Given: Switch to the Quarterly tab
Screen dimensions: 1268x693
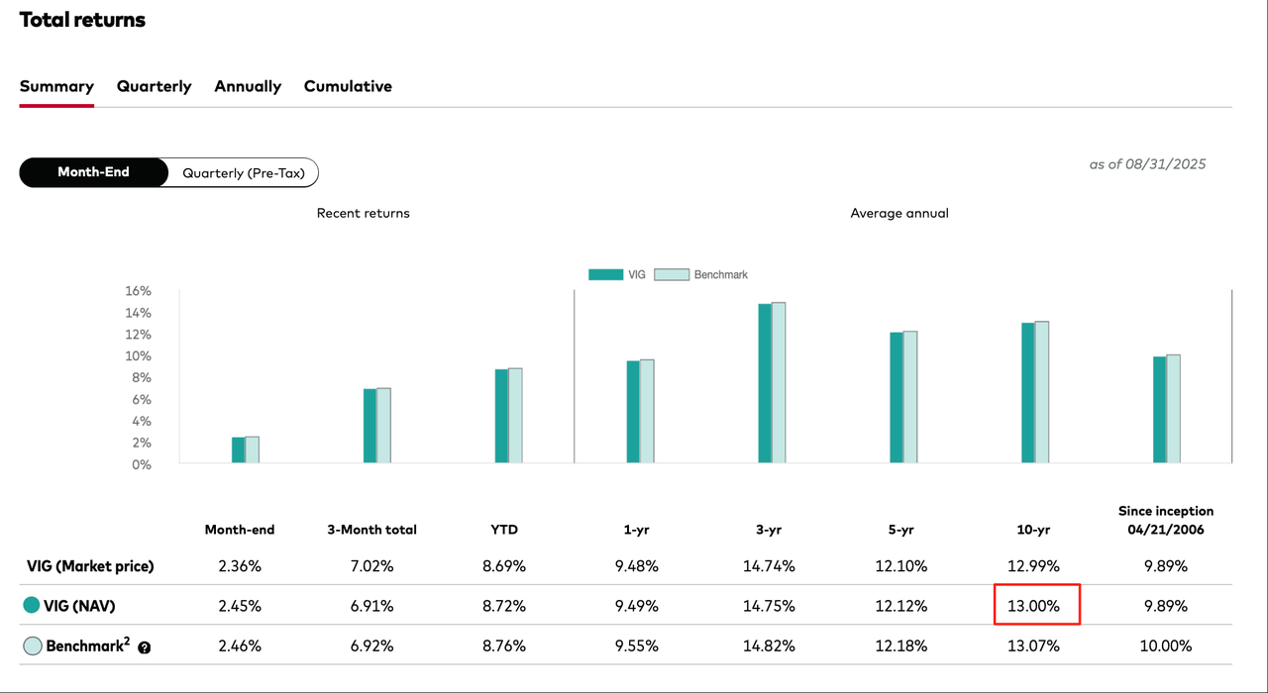Looking at the screenshot, I should [x=154, y=86].
